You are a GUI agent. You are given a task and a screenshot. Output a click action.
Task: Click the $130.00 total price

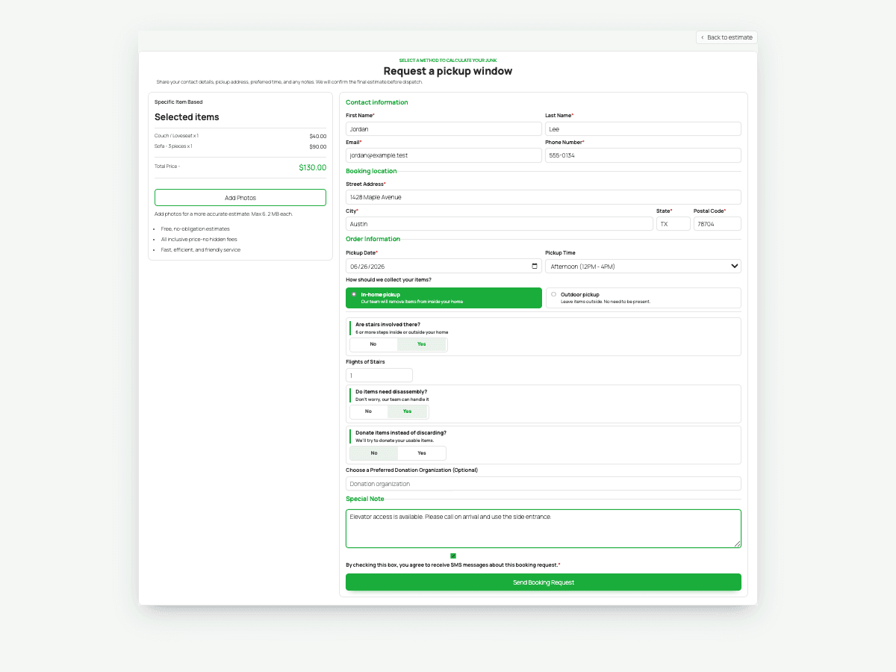click(x=313, y=167)
